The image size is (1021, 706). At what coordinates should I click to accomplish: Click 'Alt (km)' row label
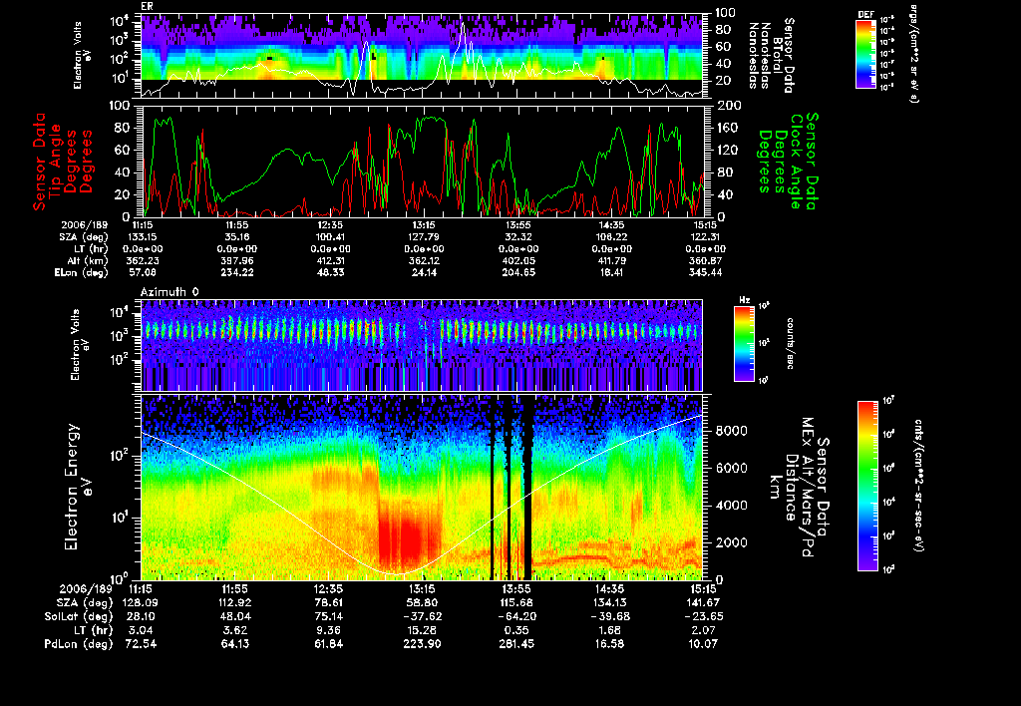pos(88,261)
